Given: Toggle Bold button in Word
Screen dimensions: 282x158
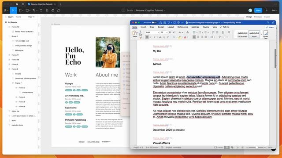Looking at the screenshot, I should [147, 37].
